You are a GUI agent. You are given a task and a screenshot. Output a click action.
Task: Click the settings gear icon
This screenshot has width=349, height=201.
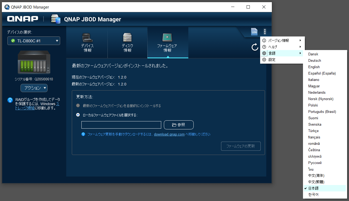click(x=264, y=60)
